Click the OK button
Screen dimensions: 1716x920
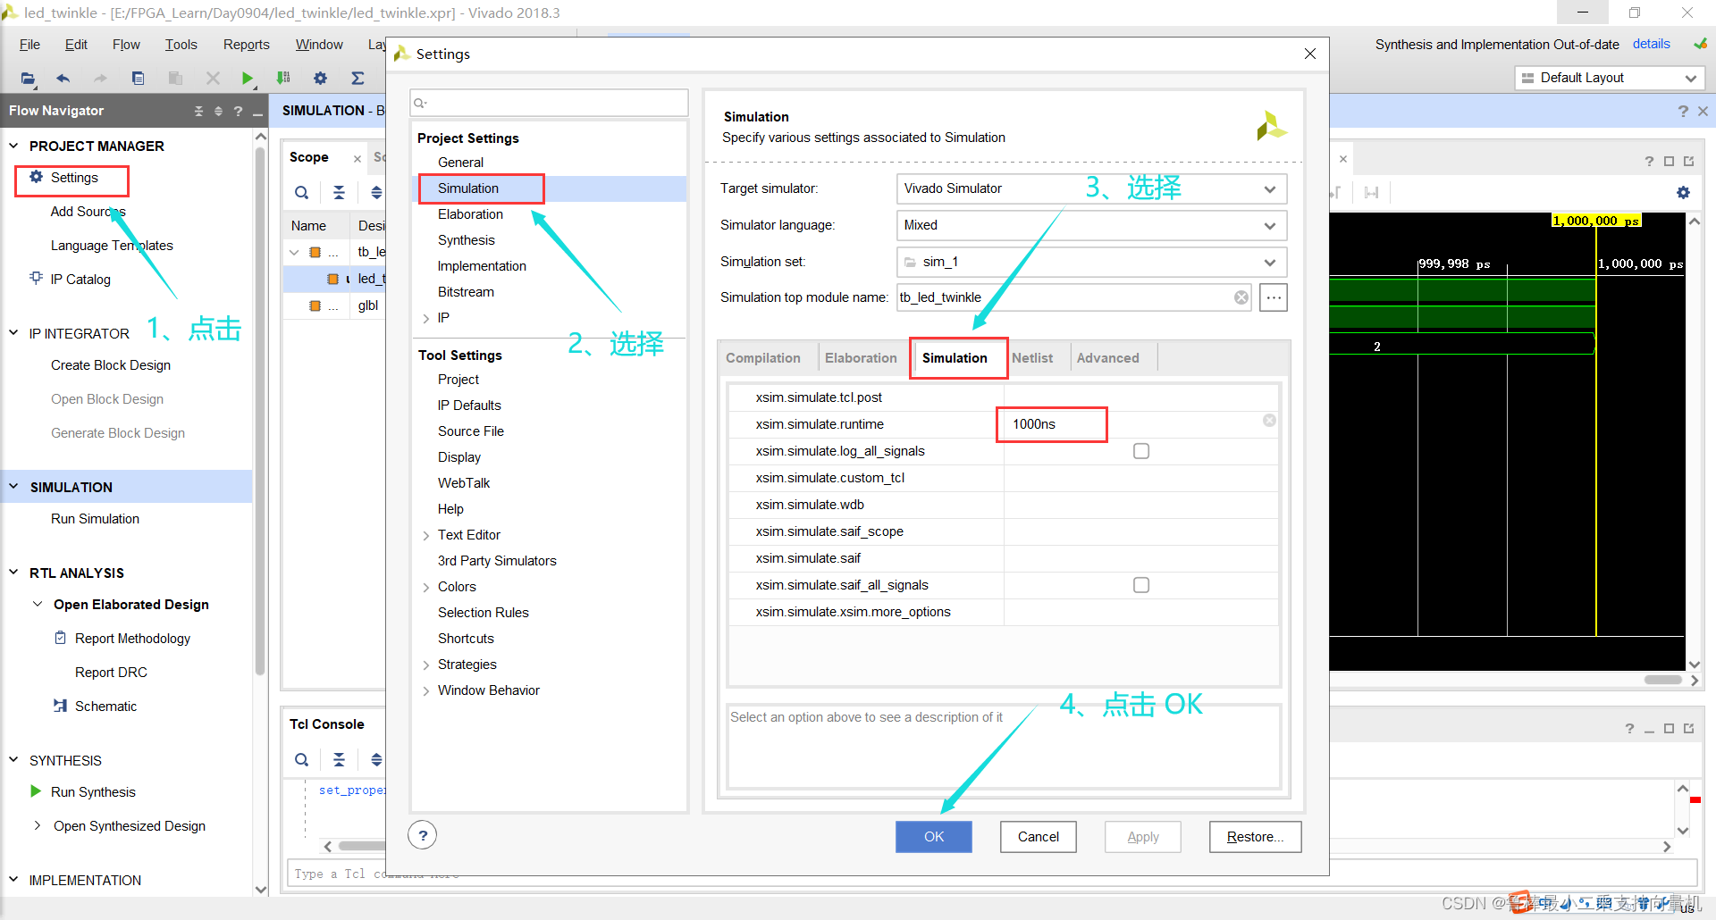[x=934, y=837]
